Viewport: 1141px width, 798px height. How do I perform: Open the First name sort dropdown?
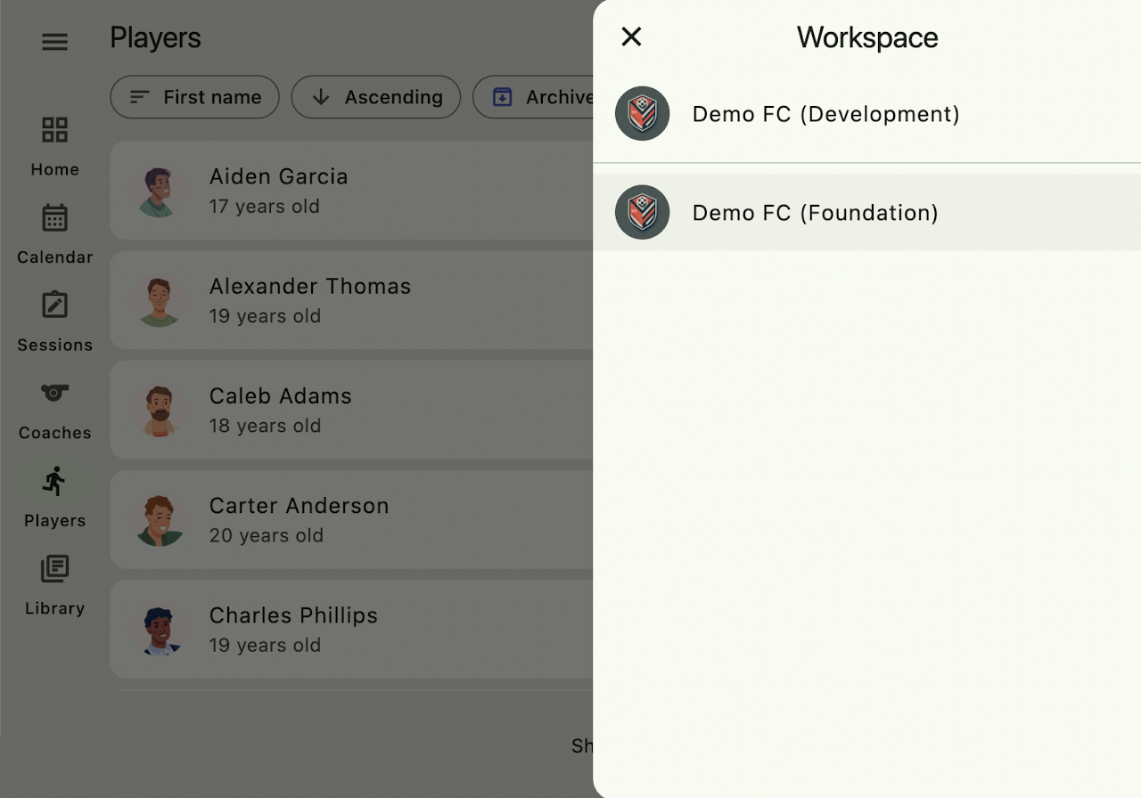click(x=194, y=97)
